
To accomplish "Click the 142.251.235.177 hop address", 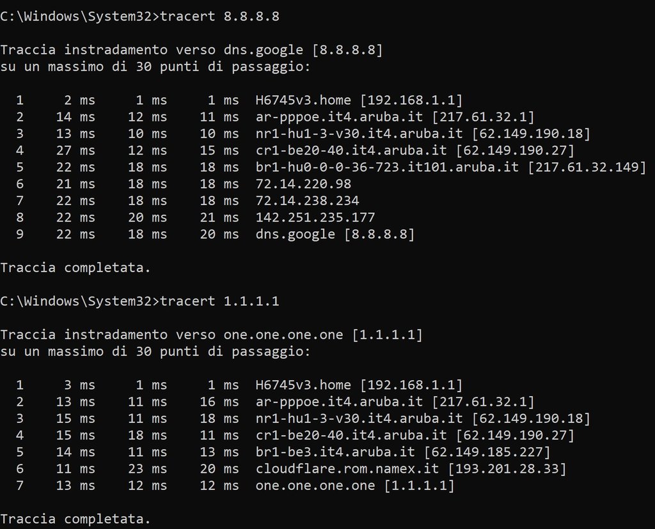I will tap(315, 217).
